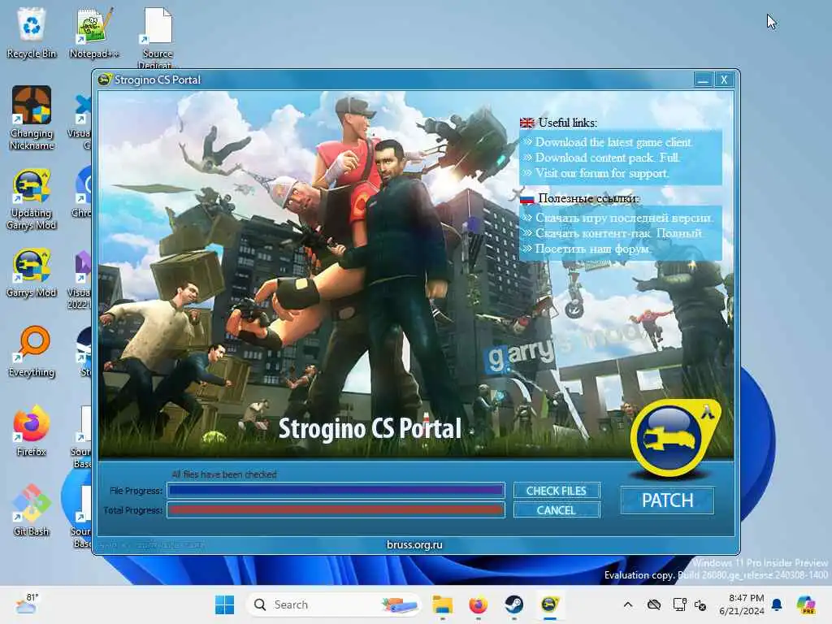Open Russian link 'Скачать контент-пак. Полный'
832x624 pixels.
(618, 233)
